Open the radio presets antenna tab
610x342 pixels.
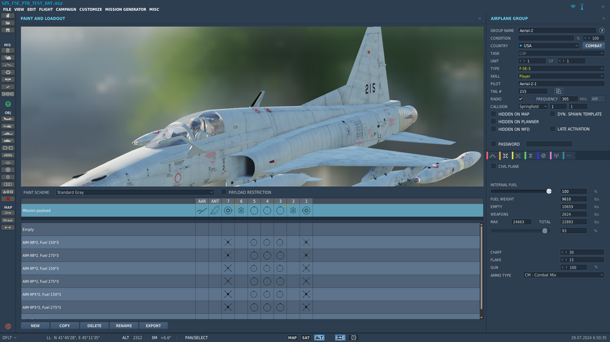point(556,156)
